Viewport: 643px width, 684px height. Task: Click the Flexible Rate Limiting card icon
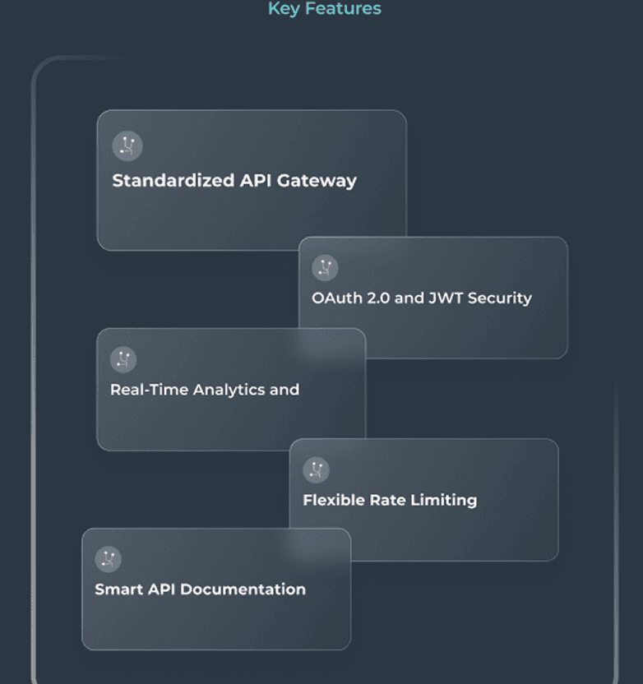(316, 469)
